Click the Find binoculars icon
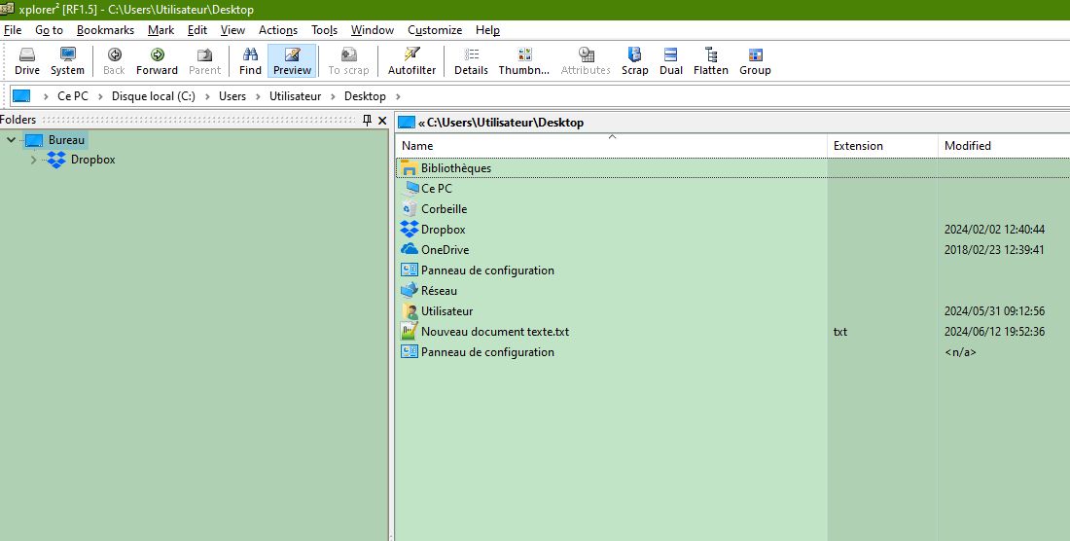 point(250,60)
